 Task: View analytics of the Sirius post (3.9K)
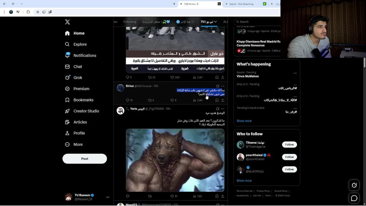coord(198,100)
